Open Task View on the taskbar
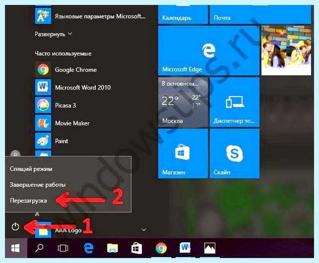Screen dimensions: 319x263 tap(63, 248)
